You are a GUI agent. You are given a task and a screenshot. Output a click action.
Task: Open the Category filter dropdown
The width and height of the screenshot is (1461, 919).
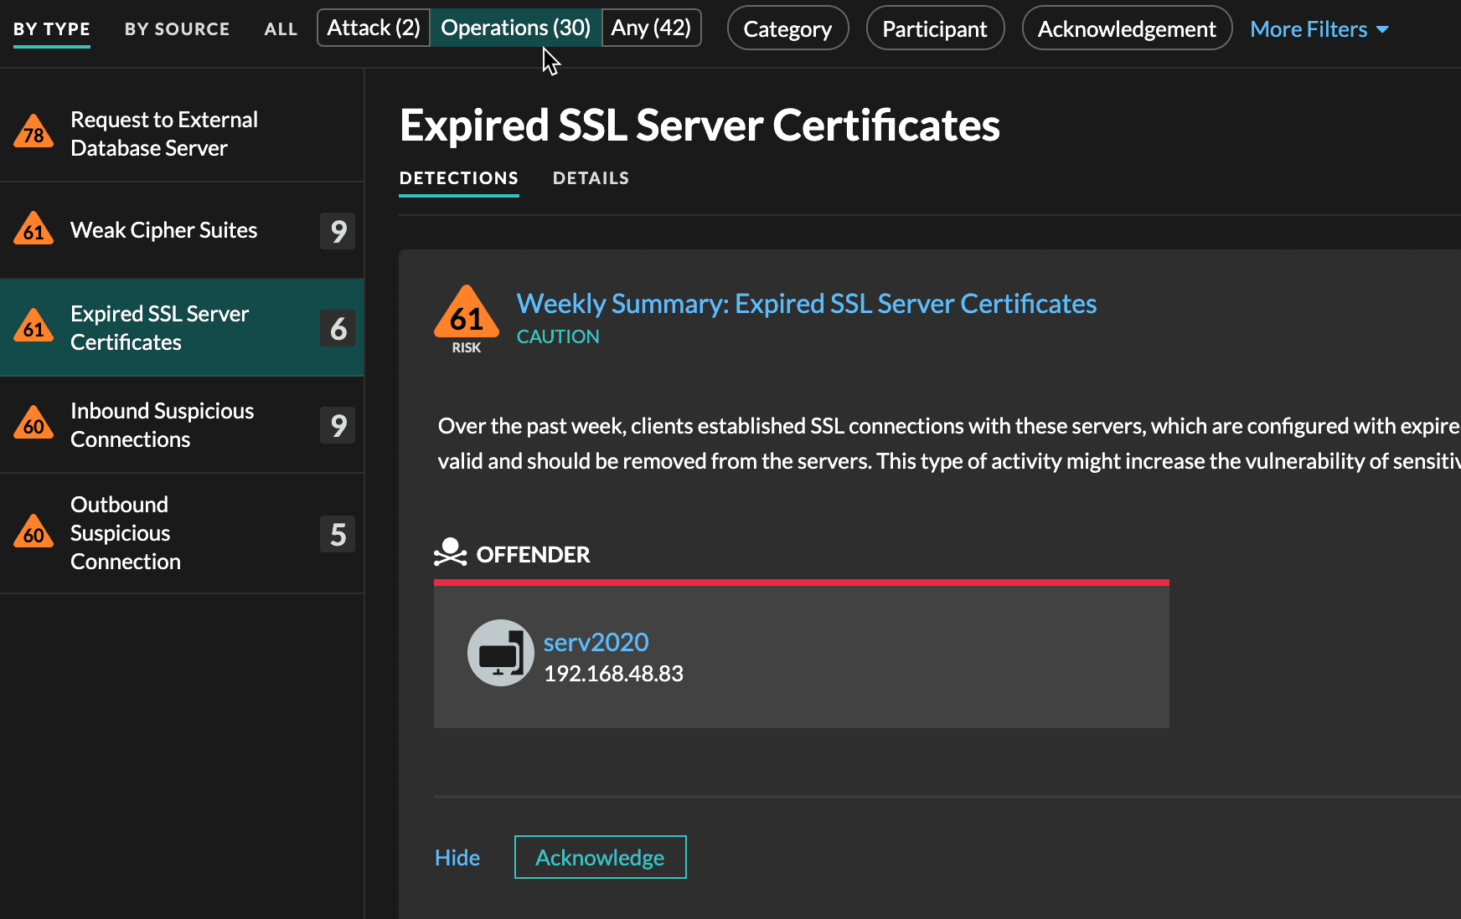(x=787, y=29)
